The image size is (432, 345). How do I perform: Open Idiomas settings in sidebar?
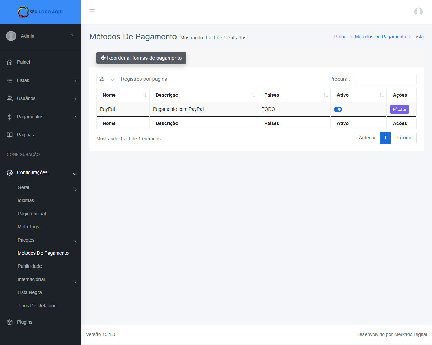click(26, 200)
